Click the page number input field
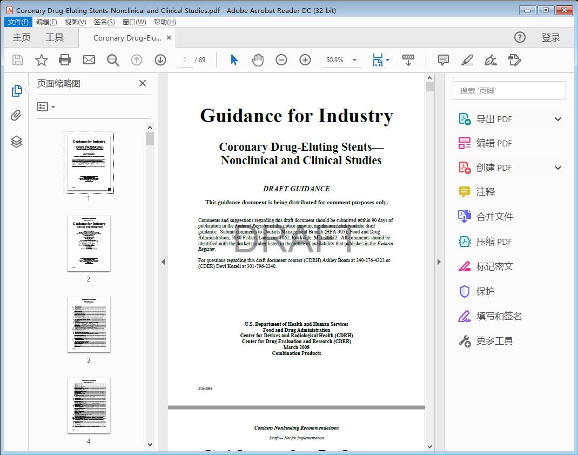The image size is (578, 455). (x=184, y=60)
